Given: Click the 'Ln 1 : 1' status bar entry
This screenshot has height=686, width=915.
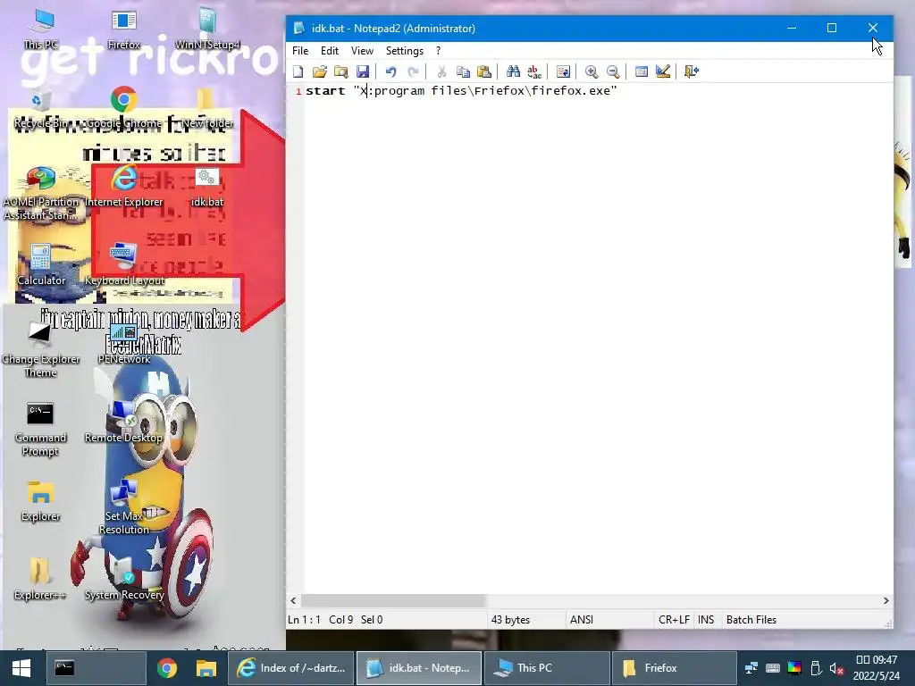Looking at the screenshot, I should [x=304, y=620].
